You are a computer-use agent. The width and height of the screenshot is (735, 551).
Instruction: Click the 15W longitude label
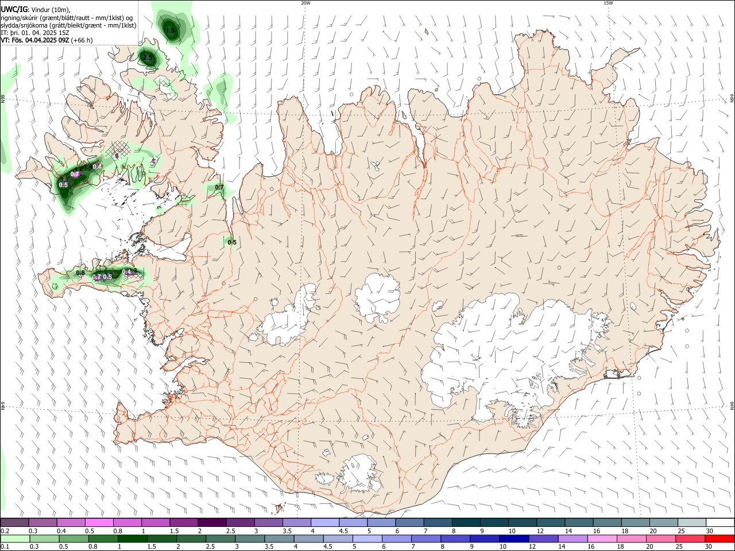(x=608, y=3)
